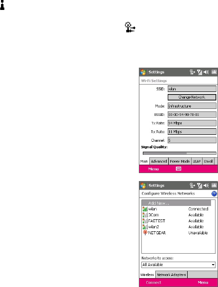Click the blue help question mark icon
The width and height of the screenshot is (218, 287).
pyautogui.click(x=214, y=193)
